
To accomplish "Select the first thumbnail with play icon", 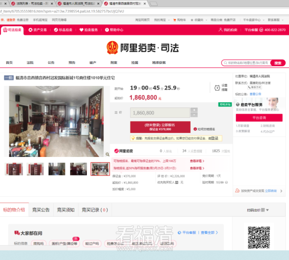I will [x=14, y=169].
